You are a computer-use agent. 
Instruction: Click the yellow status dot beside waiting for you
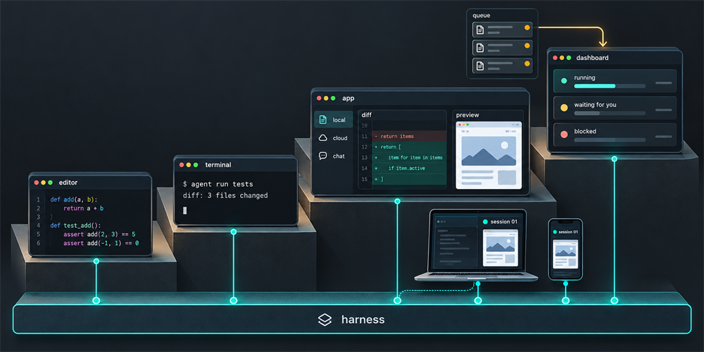point(564,108)
